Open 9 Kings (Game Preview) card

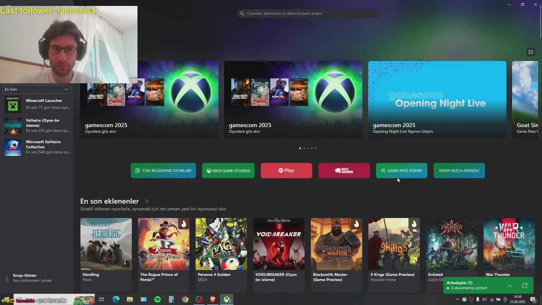tap(394, 255)
